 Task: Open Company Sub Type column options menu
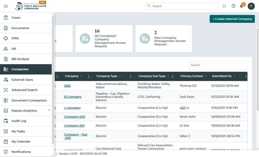point(173,77)
